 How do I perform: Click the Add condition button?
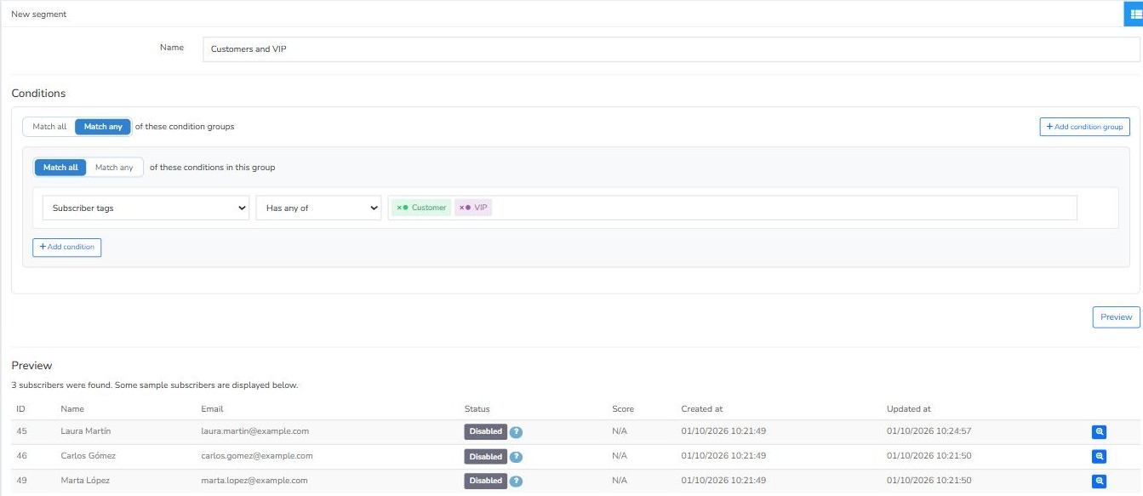pyautogui.click(x=66, y=248)
